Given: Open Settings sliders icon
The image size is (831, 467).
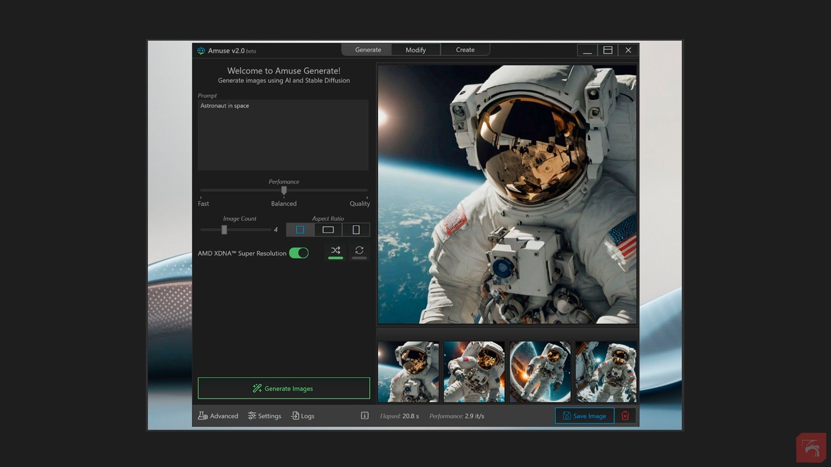Looking at the screenshot, I should (x=252, y=416).
